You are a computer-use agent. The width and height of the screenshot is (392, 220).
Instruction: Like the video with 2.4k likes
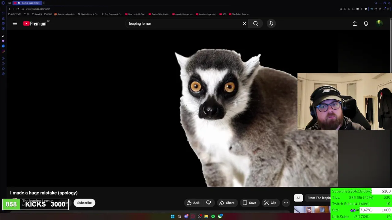193,203
